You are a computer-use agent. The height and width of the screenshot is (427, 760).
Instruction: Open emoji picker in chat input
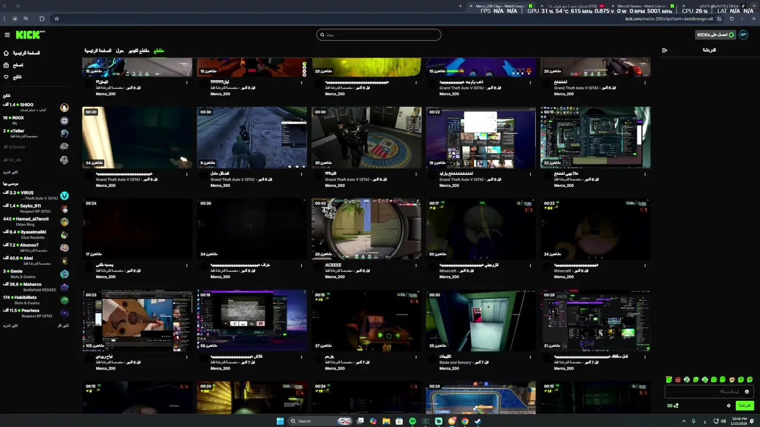(747, 391)
